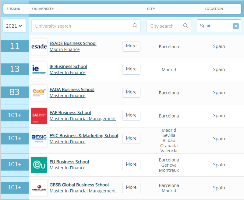Open EAE's Master in Financial Management link

(x=83, y=119)
